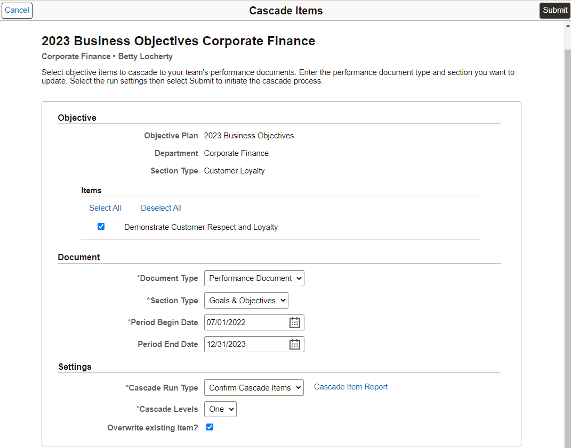Disable the Overwrite existing Item option

(x=210, y=427)
